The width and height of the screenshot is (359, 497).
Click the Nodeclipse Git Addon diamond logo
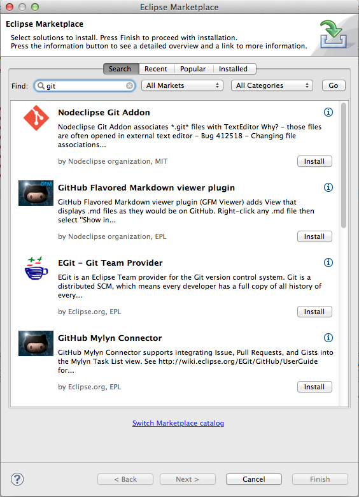pyautogui.click(x=36, y=118)
